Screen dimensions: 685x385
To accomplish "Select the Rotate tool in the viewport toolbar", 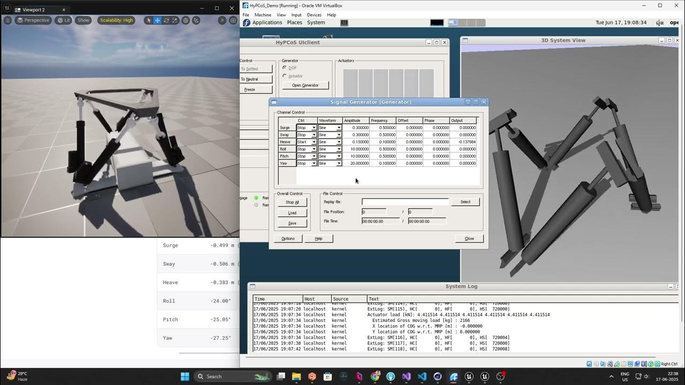I will [x=167, y=20].
